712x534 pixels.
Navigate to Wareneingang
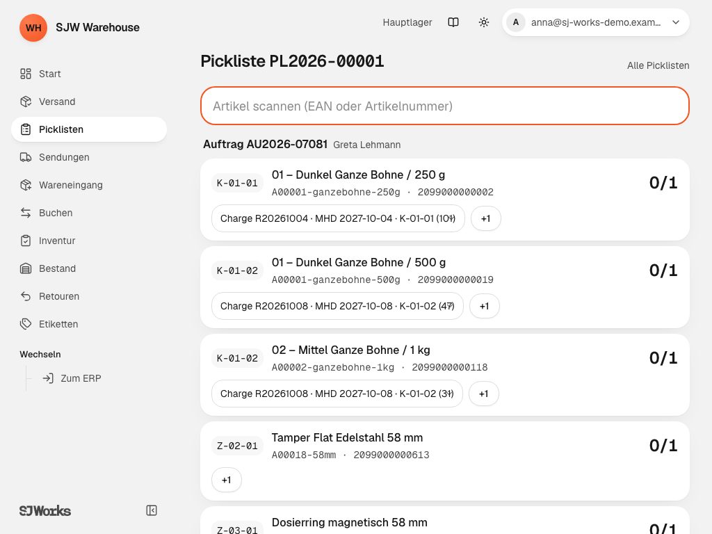coord(89,185)
